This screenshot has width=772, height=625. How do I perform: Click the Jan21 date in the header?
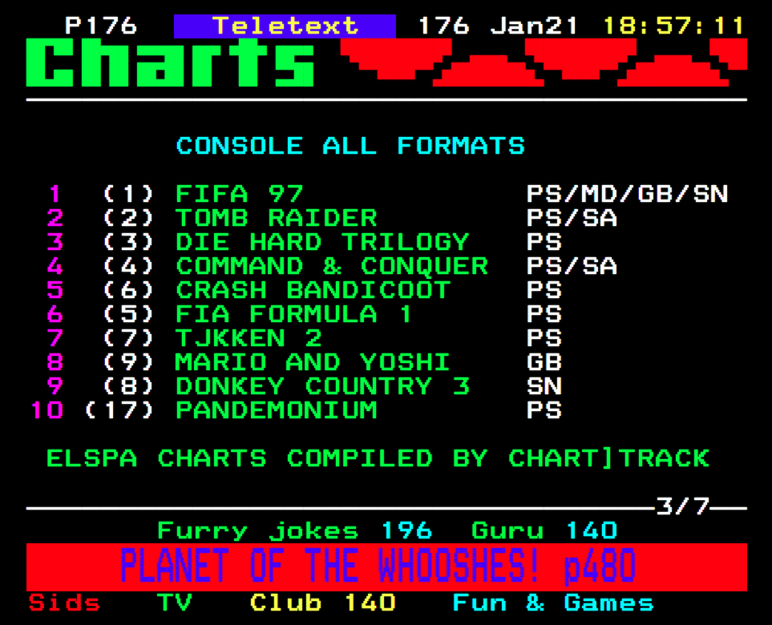pyautogui.click(x=534, y=26)
